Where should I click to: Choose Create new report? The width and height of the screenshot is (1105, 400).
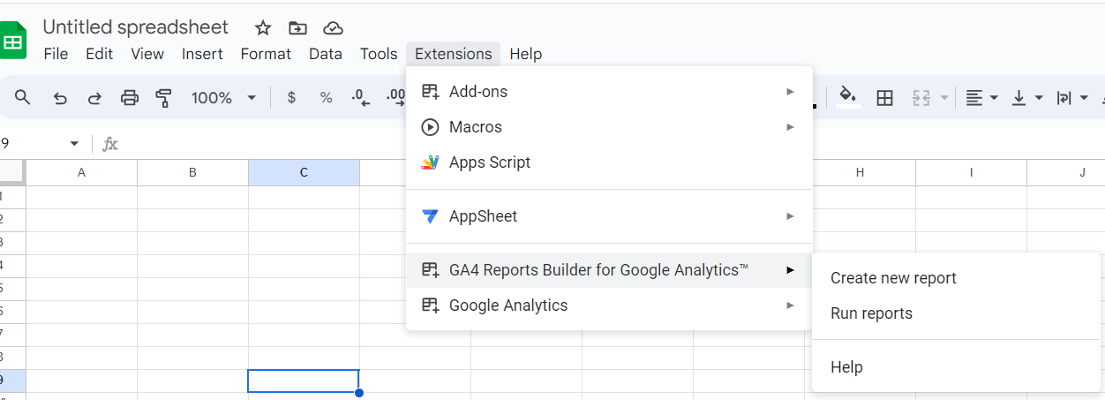click(x=958, y=278)
